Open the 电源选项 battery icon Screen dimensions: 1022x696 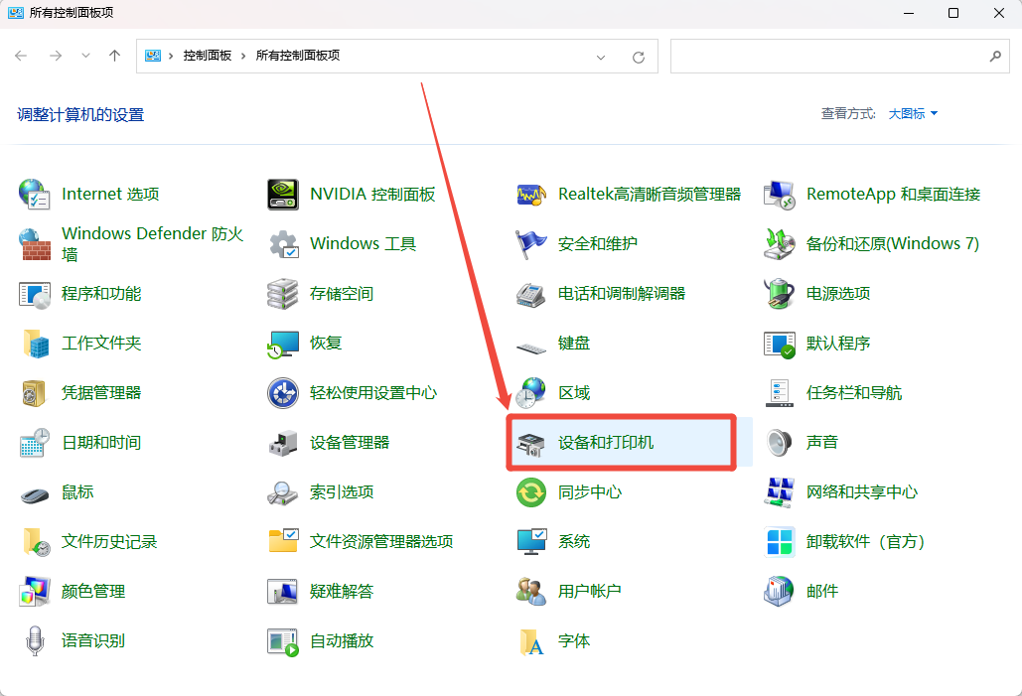pyautogui.click(x=780, y=294)
